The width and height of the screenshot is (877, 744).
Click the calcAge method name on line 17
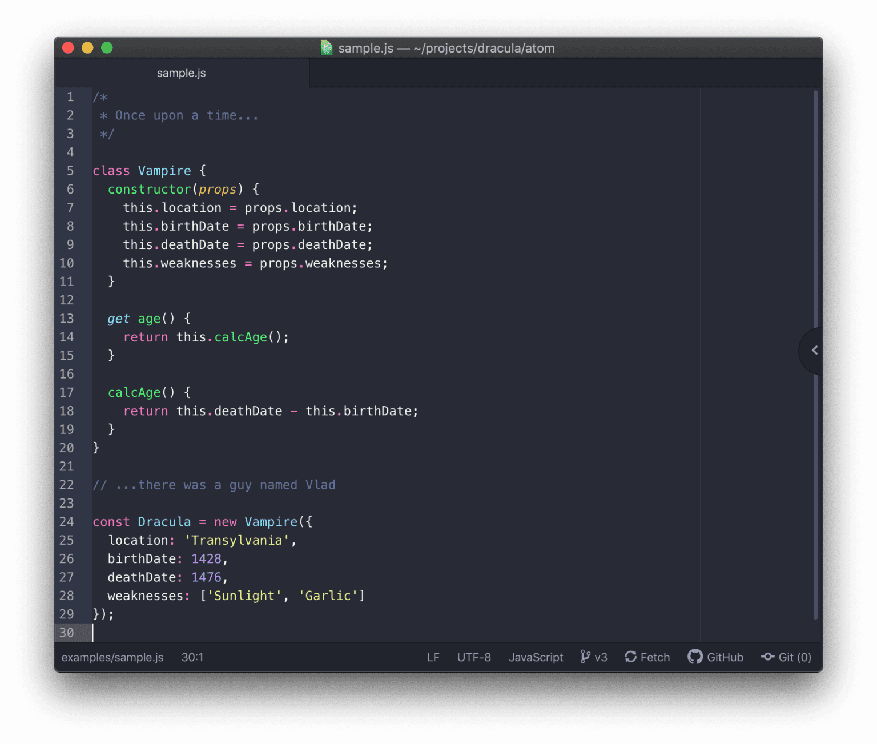(x=134, y=392)
